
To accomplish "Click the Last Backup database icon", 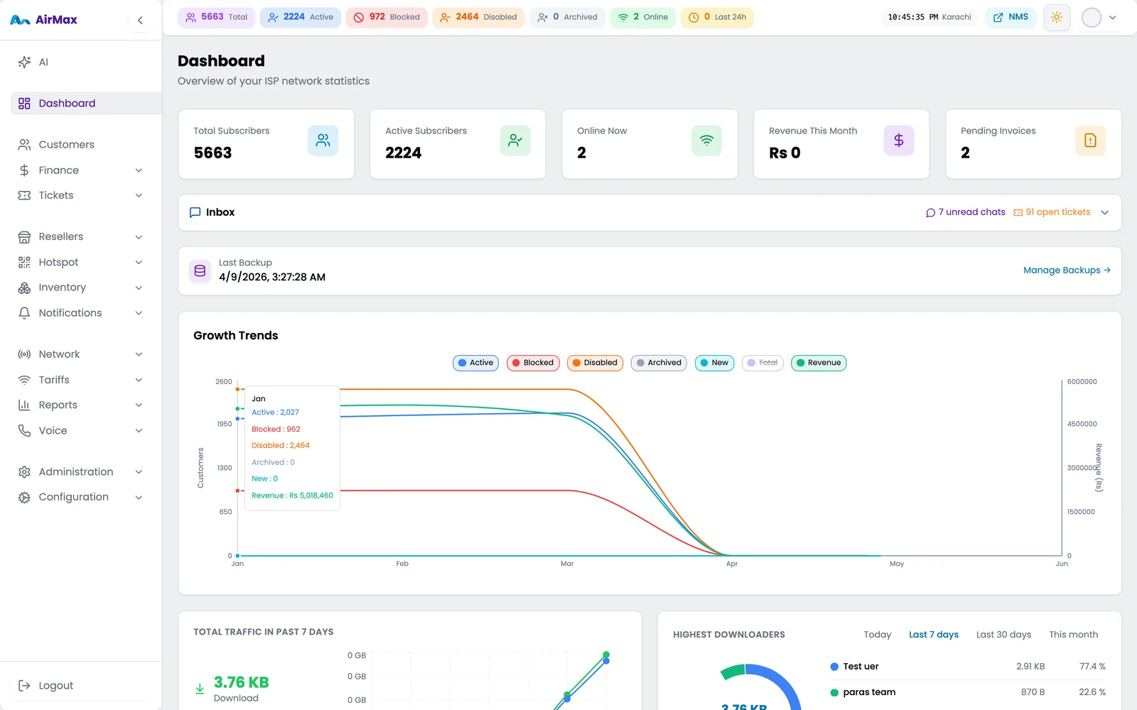I will coord(200,271).
